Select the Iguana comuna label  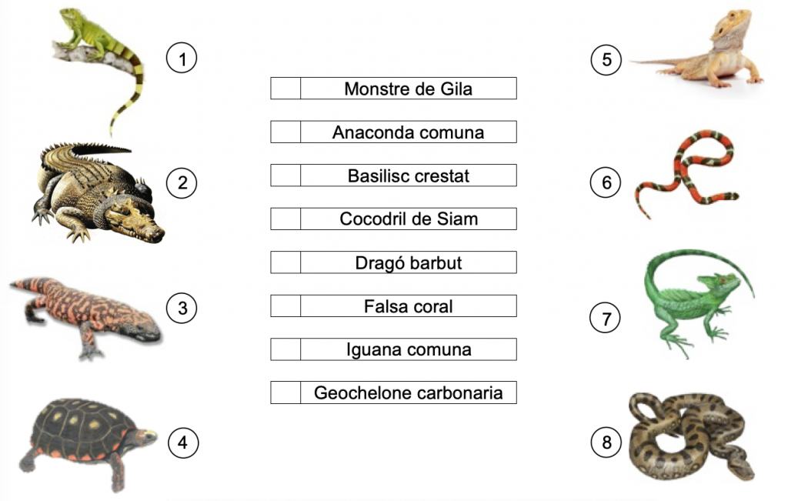[x=409, y=349]
